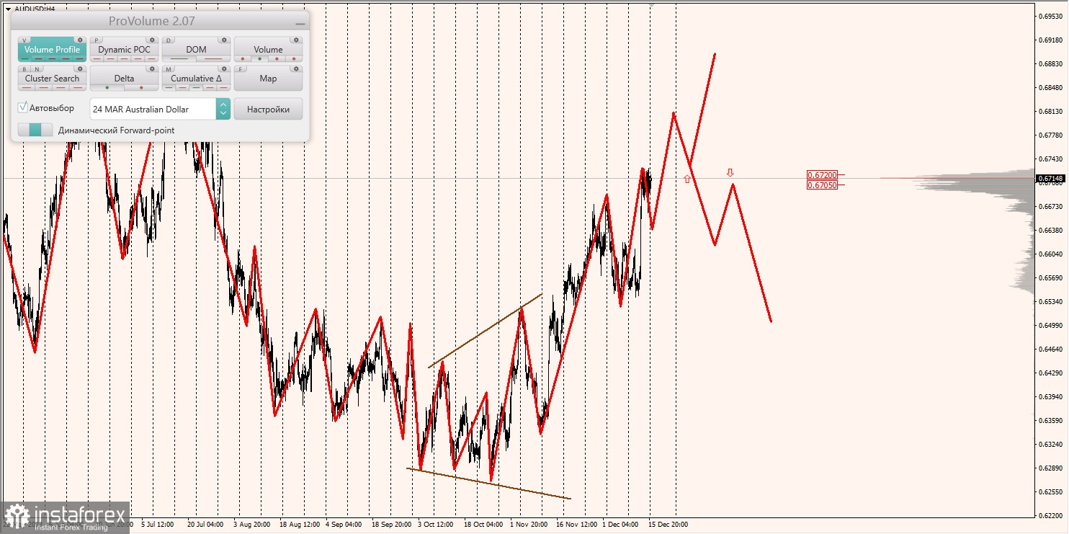The height and width of the screenshot is (534, 1069).
Task: Click the 0.69530 price axis value
Action: (x=1050, y=16)
